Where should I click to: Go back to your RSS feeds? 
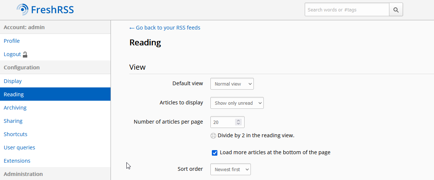click(x=165, y=28)
